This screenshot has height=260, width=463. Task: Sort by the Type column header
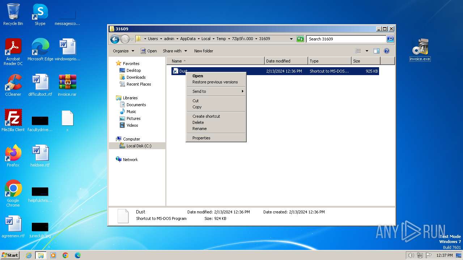330,61
